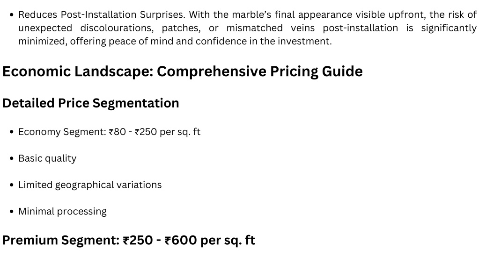Click the Reduces Post-Installation Surprises text

pos(102,14)
